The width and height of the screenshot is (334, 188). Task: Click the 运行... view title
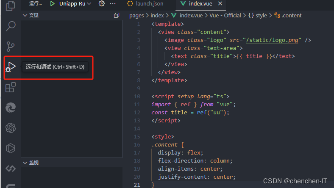tap(35, 4)
